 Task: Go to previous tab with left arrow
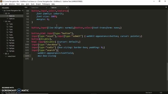point(25,7)
